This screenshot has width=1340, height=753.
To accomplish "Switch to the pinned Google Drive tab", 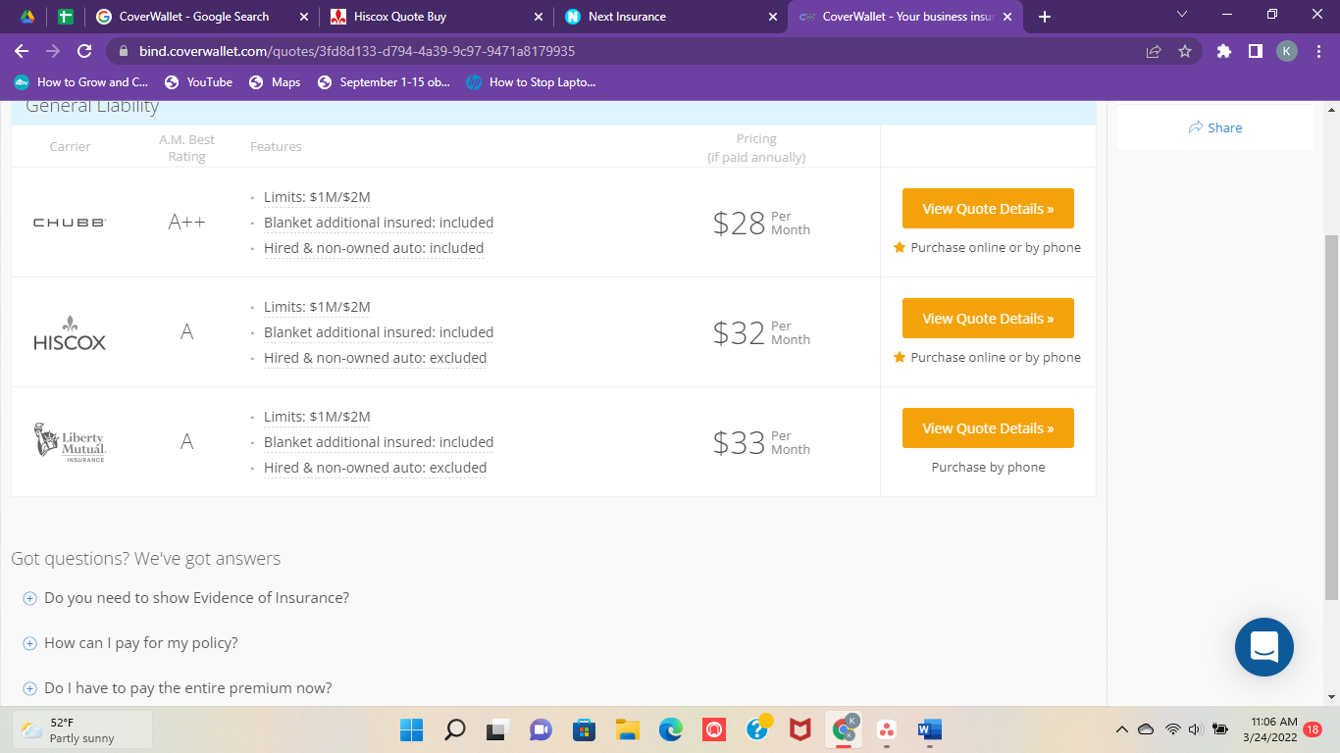I will tap(27, 17).
